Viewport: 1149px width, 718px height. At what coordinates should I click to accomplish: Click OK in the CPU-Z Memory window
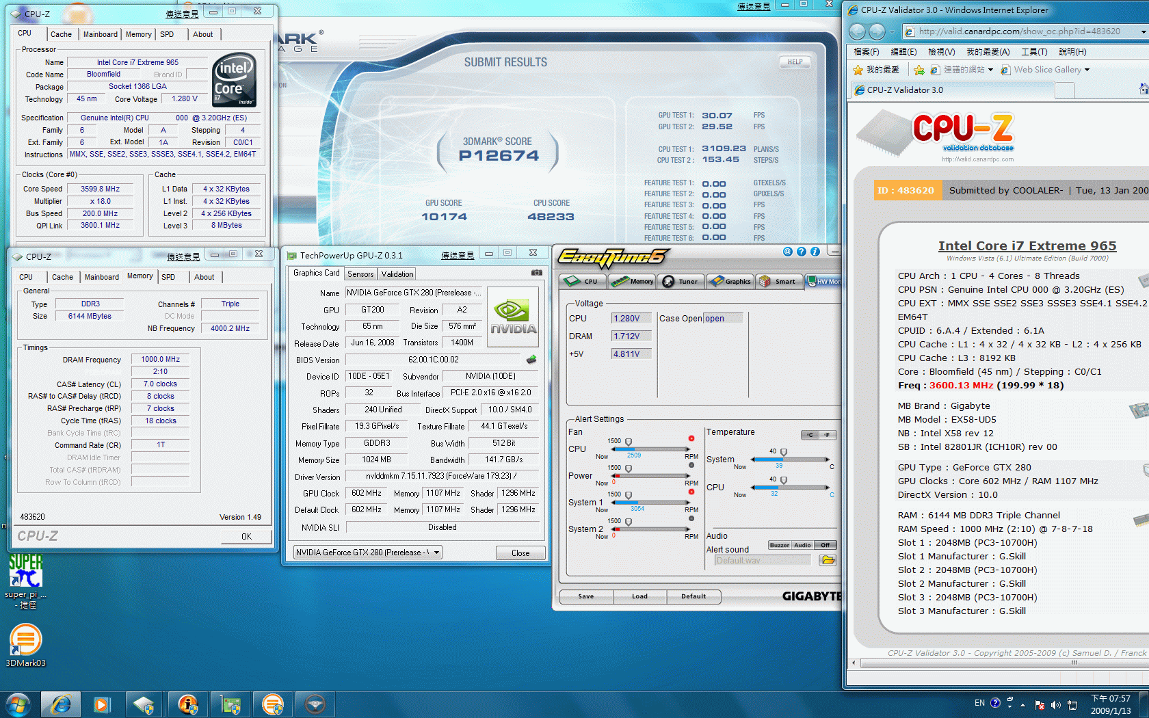(x=246, y=537)
